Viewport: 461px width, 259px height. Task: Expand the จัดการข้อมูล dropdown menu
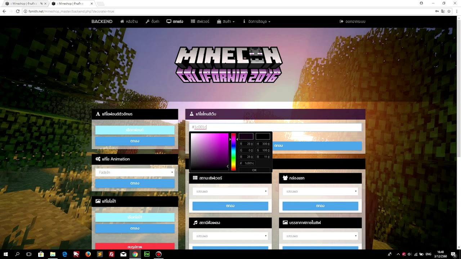click(x=256, y=22)
